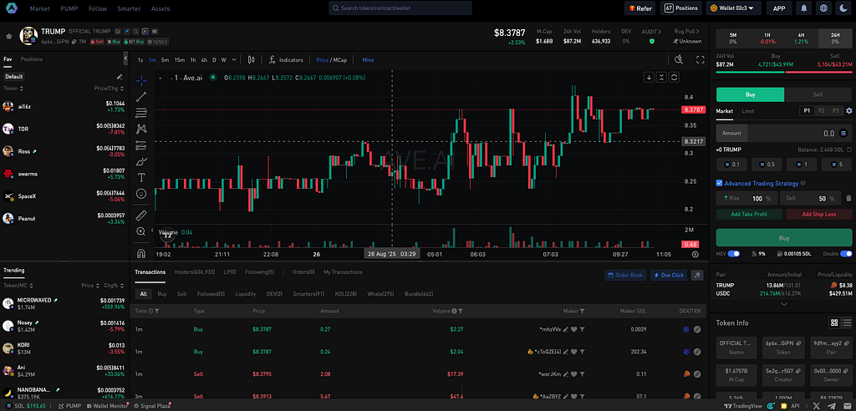The width and height of the screenshot is (856, 411).
Task: Uncheck Advanced Trading Strategy
Action: (x=719, y=184)
